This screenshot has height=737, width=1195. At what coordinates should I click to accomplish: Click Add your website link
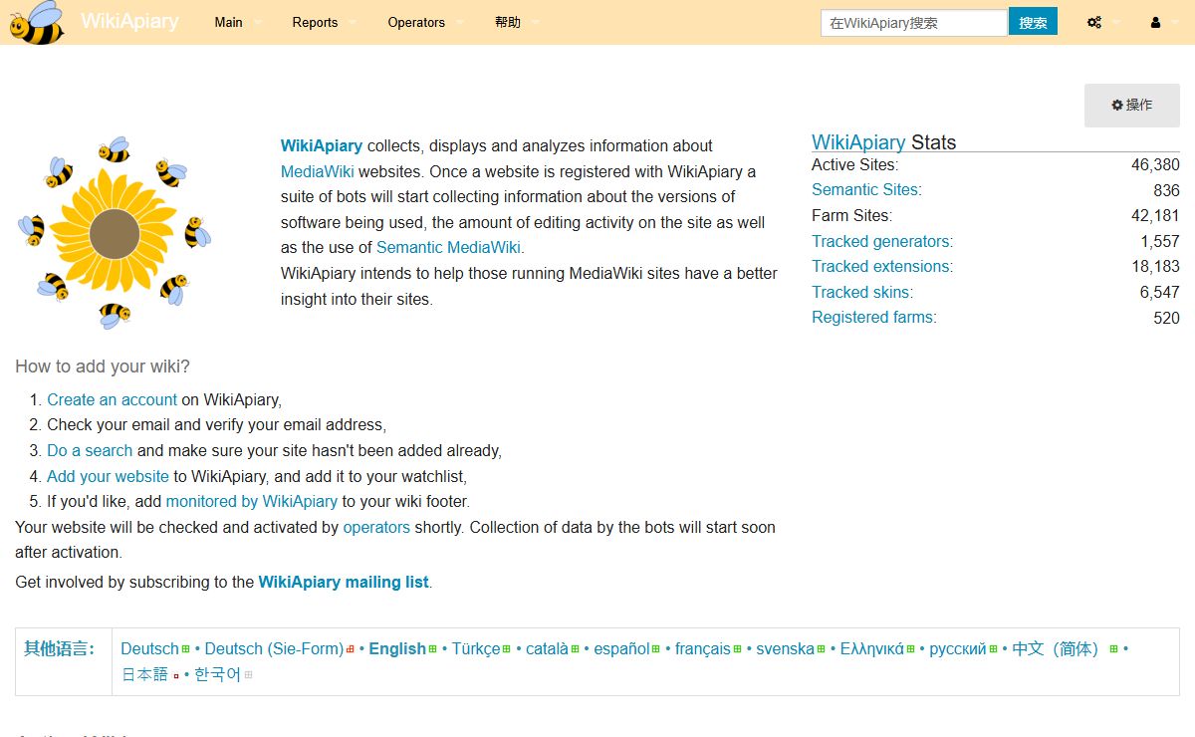point(108,476)
